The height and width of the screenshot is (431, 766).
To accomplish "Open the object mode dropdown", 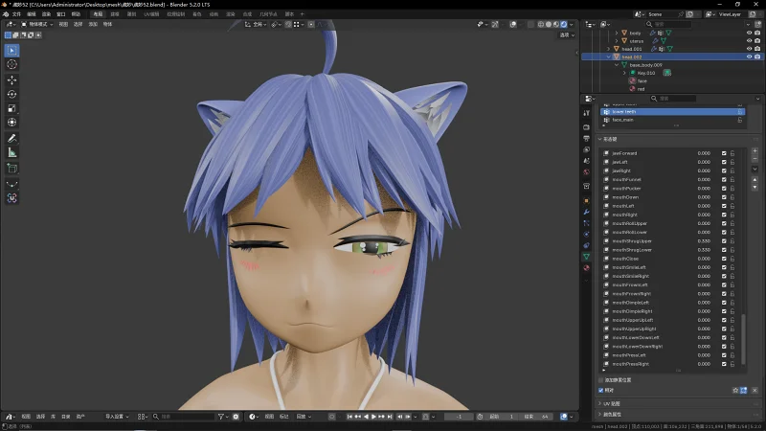I will point(36,24).
